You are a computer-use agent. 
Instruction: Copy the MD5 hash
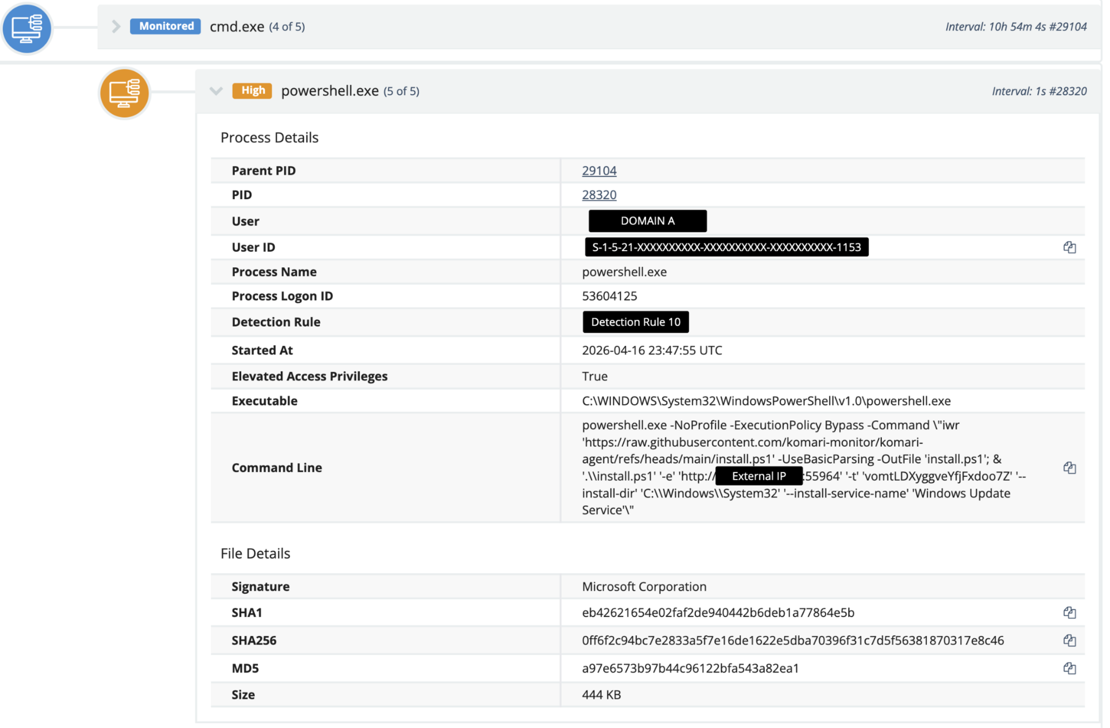pyautogui.click(x=1069, y=668)
